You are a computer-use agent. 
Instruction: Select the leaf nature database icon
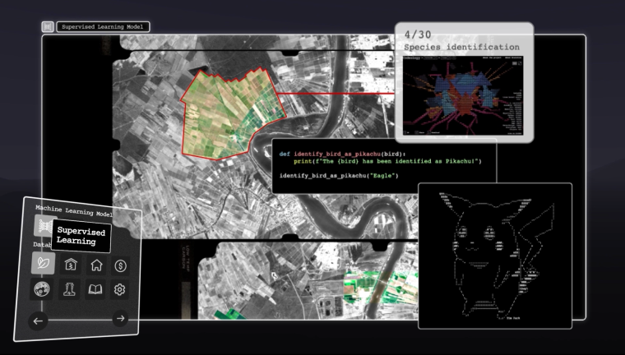pyautogui.click(x=43, y=263)
